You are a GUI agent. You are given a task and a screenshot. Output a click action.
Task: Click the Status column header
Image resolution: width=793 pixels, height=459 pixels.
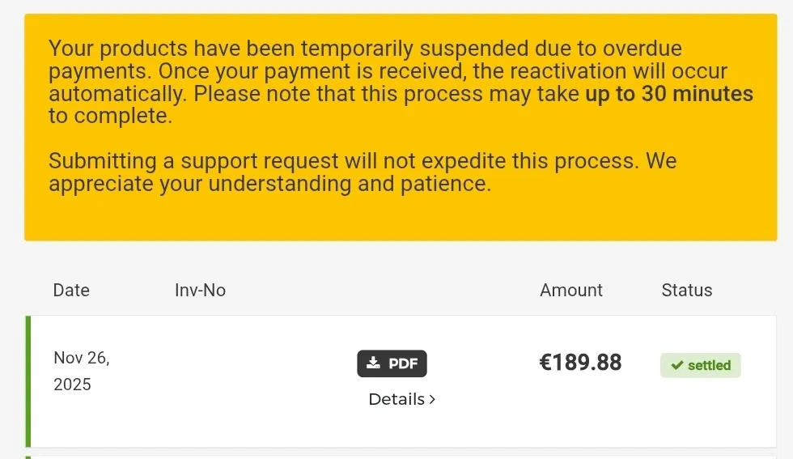686,290
